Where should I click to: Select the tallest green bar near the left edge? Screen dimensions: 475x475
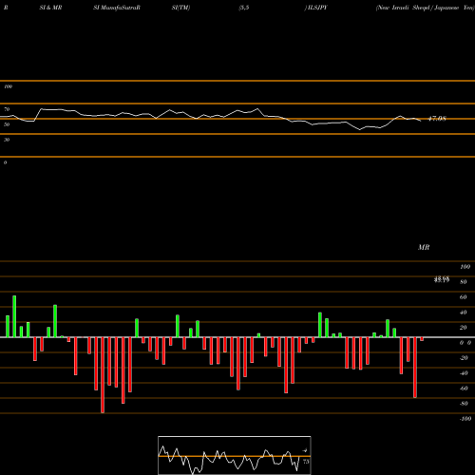[14, 316]
